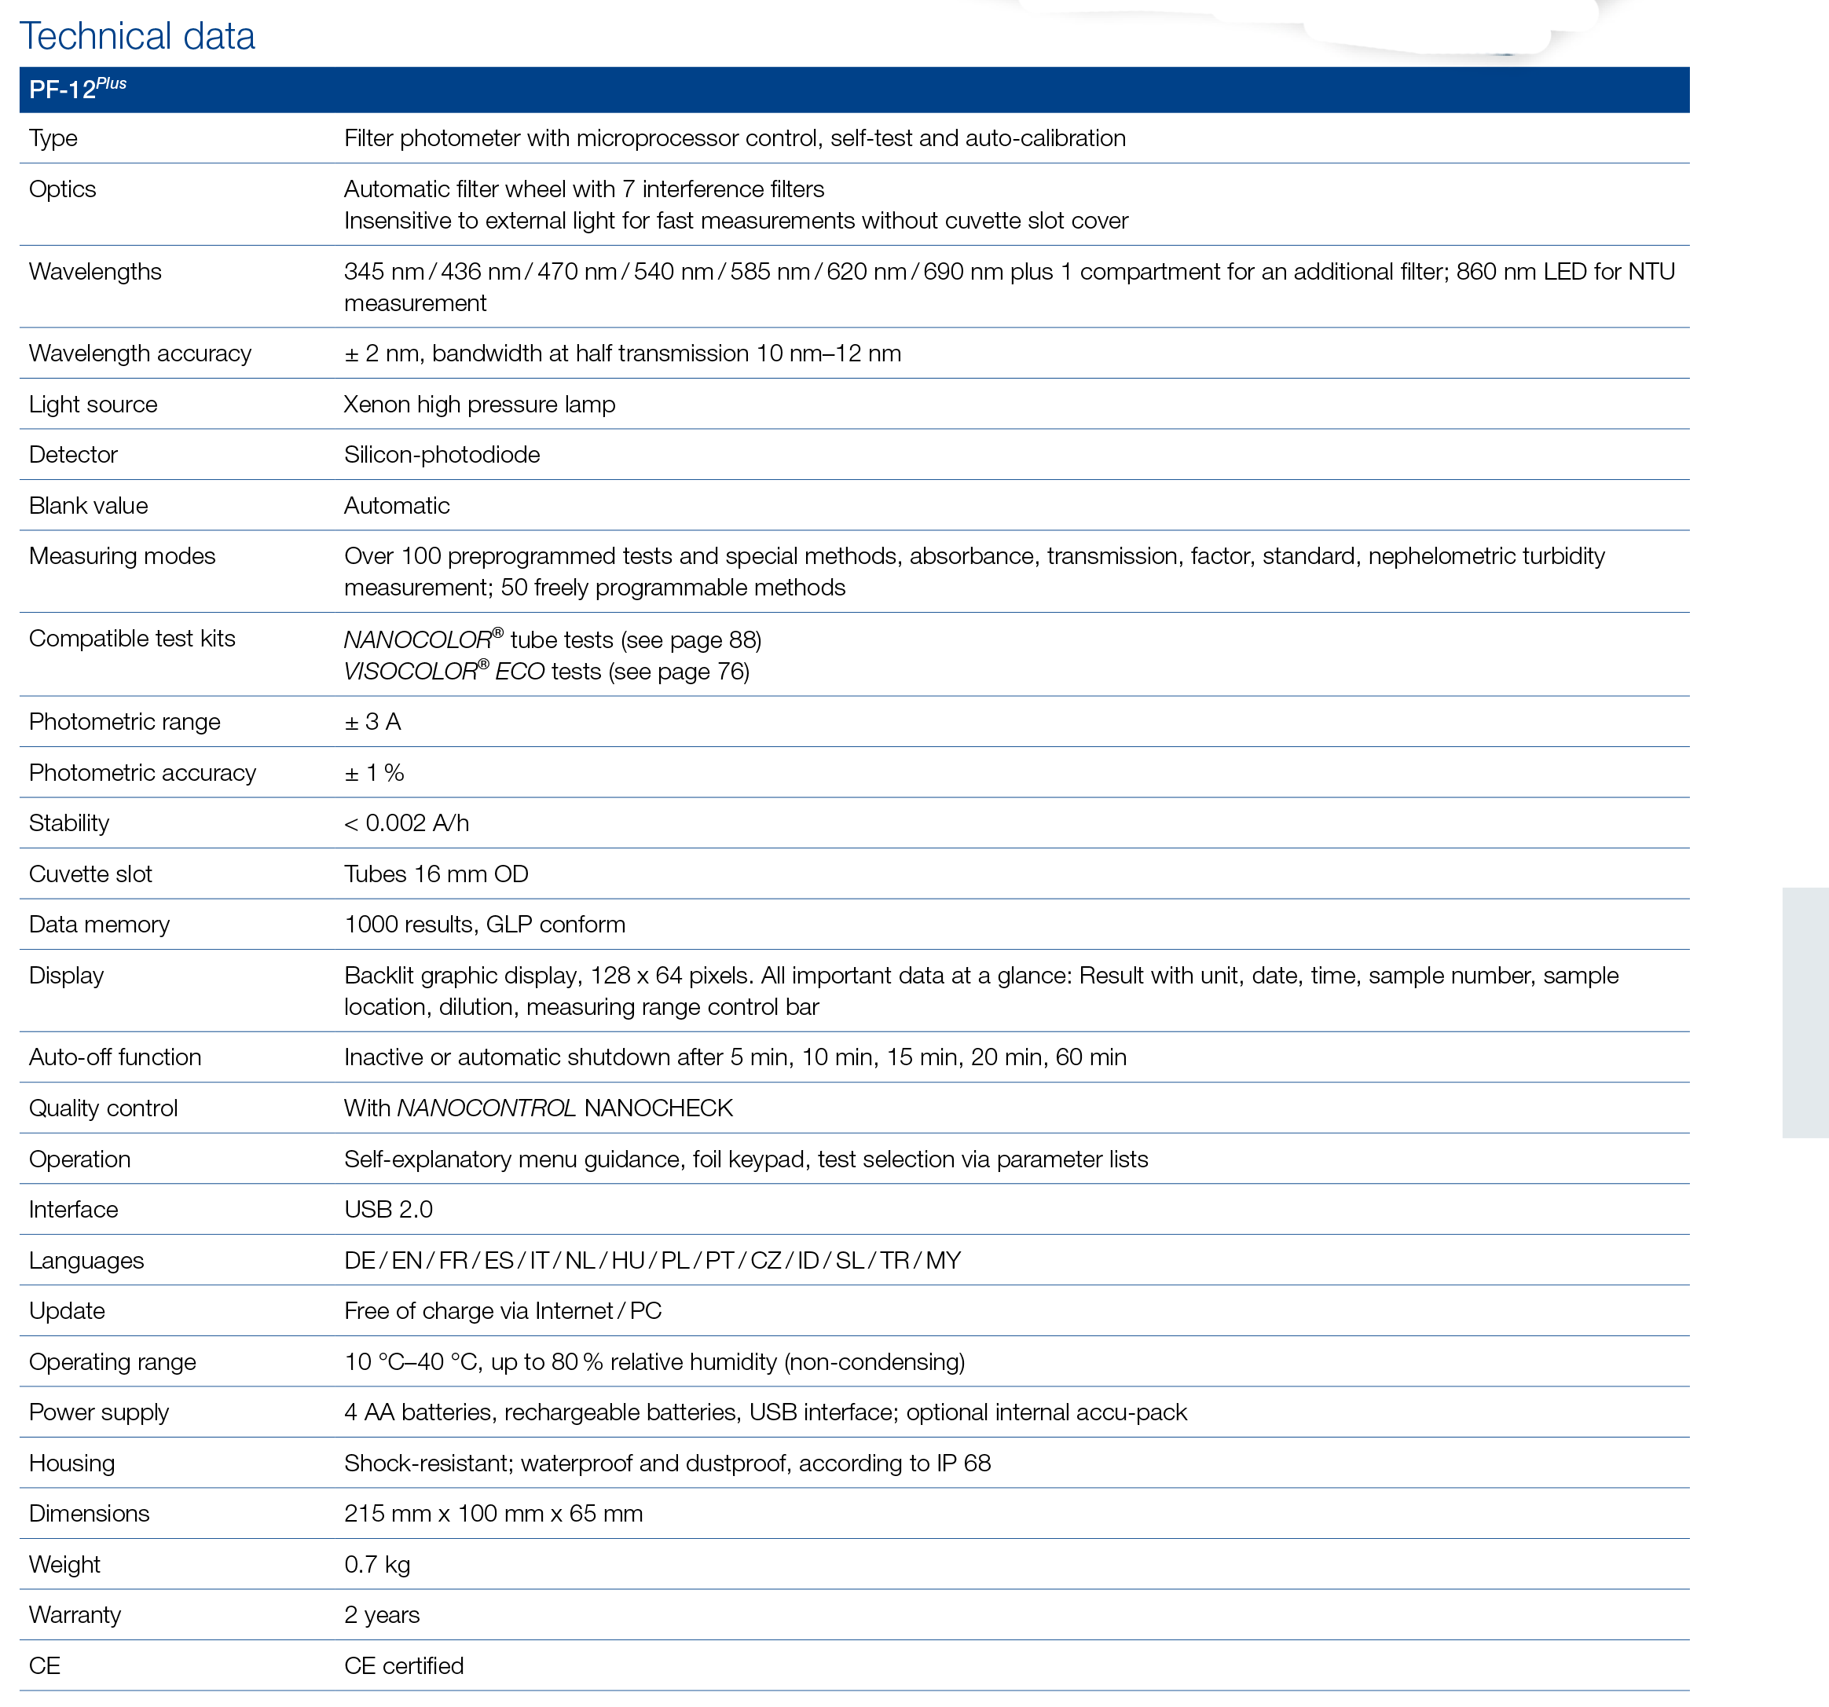The image size is (1829, 1707).
Task: Click 'NANOCOLOR tube tests (see page 88)'
Action: [553, 639]
